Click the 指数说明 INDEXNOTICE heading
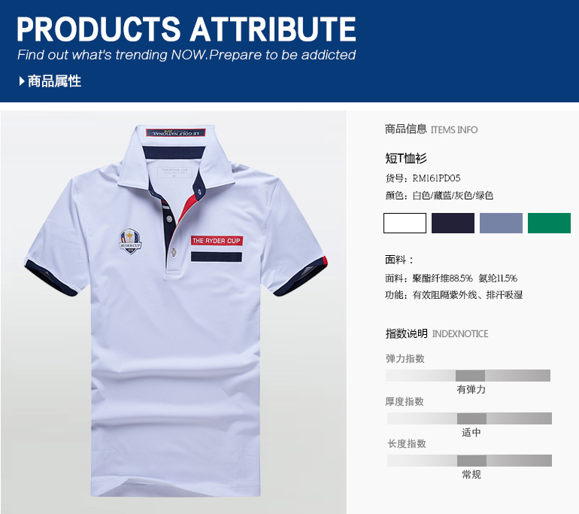Viewport: 579px width, 514px height. 437,333
